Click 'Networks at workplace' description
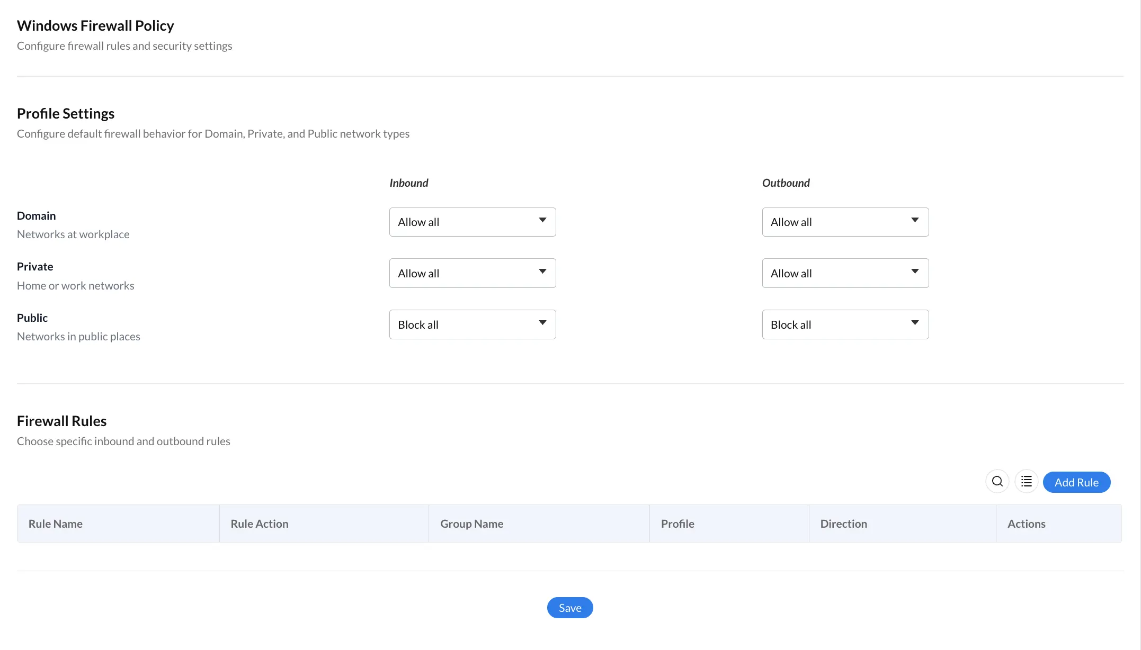This screenshot has width=1141, height=650. pos(73,234)
